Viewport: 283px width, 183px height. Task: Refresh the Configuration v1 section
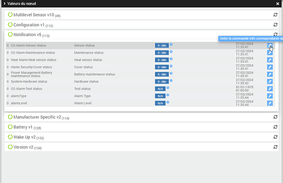tap(275, 25)
